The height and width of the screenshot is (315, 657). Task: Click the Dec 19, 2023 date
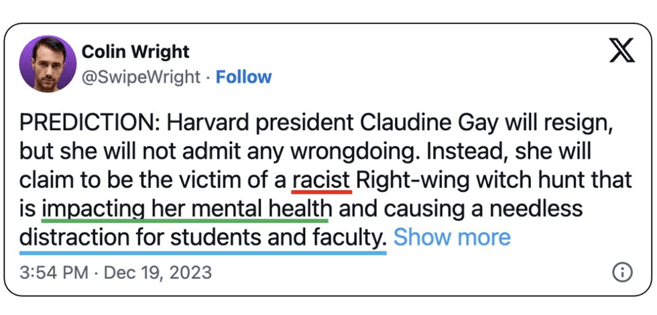pos(160,272)
